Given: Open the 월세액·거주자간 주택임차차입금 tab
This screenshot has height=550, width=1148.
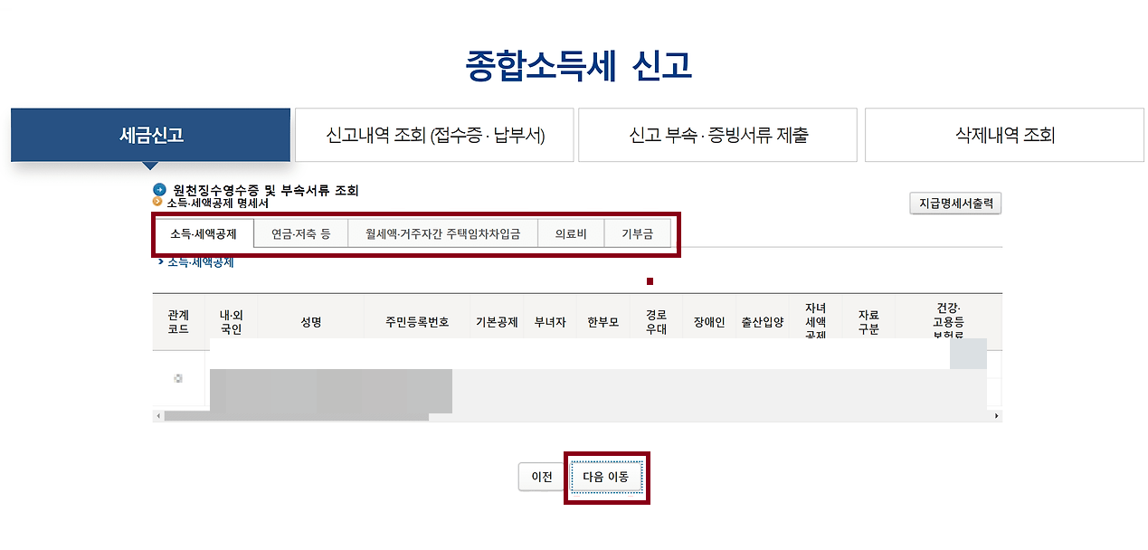Looking at the screenshot, I should click(x=442, y=232).
